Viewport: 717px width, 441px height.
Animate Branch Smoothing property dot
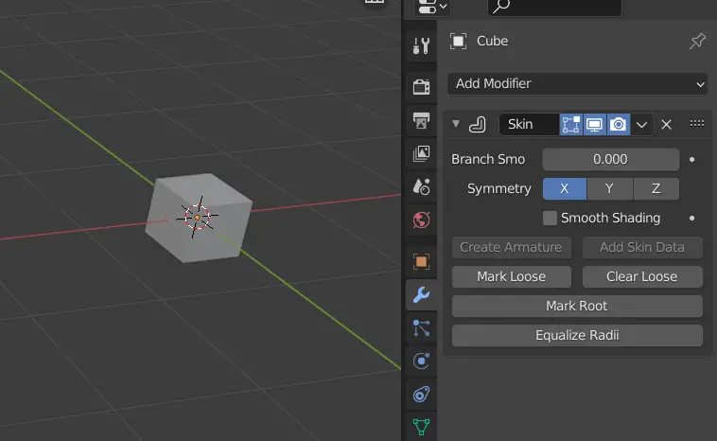point(691,160)
